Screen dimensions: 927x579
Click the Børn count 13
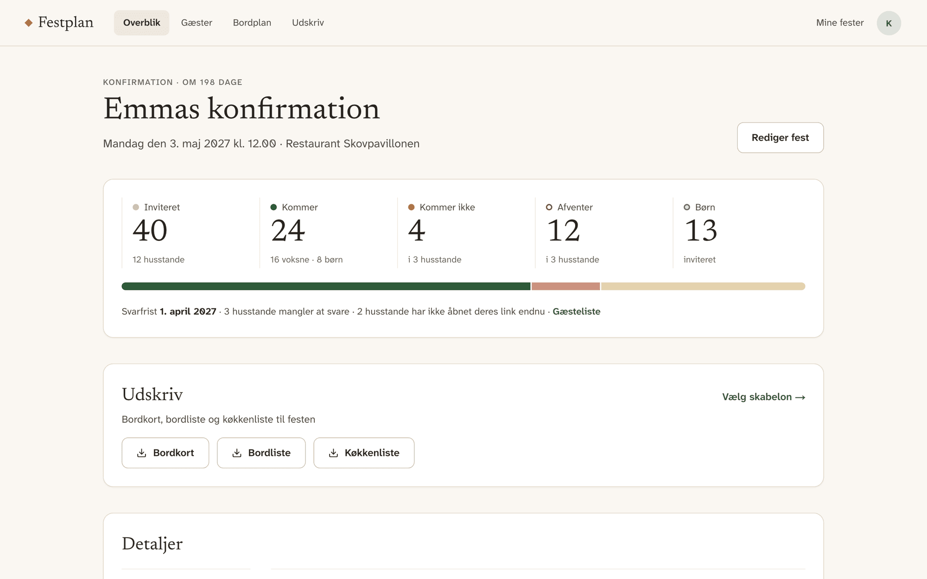click(x=701, y=231)
